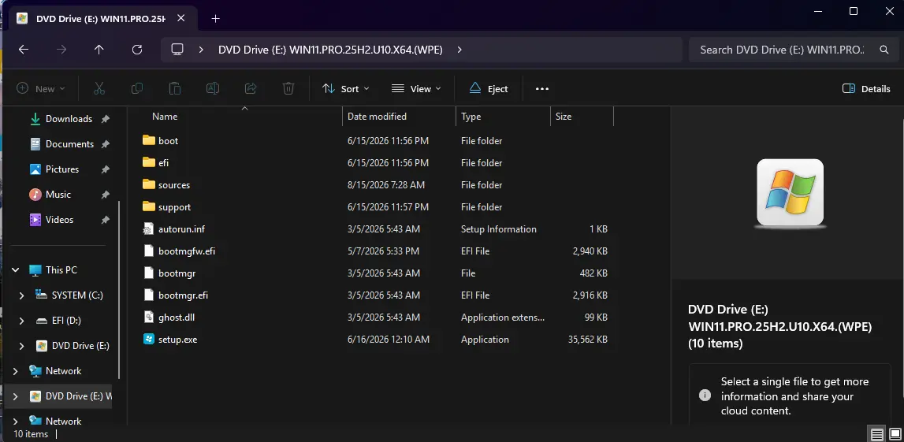Open the Sort dropdown menu

(345, 89)
